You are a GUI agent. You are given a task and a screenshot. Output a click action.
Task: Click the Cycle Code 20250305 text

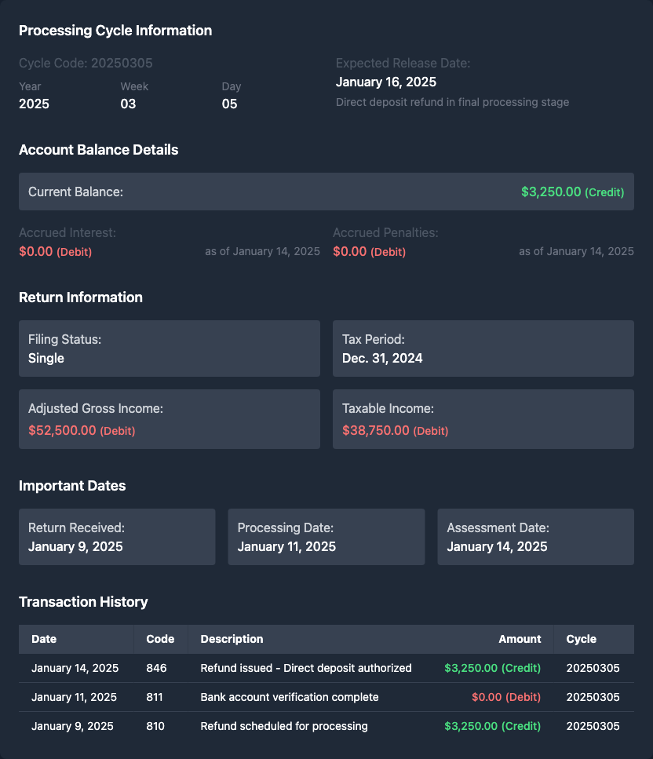(86, 63)
